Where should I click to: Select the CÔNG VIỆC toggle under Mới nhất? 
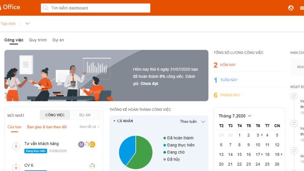[55, 115]
